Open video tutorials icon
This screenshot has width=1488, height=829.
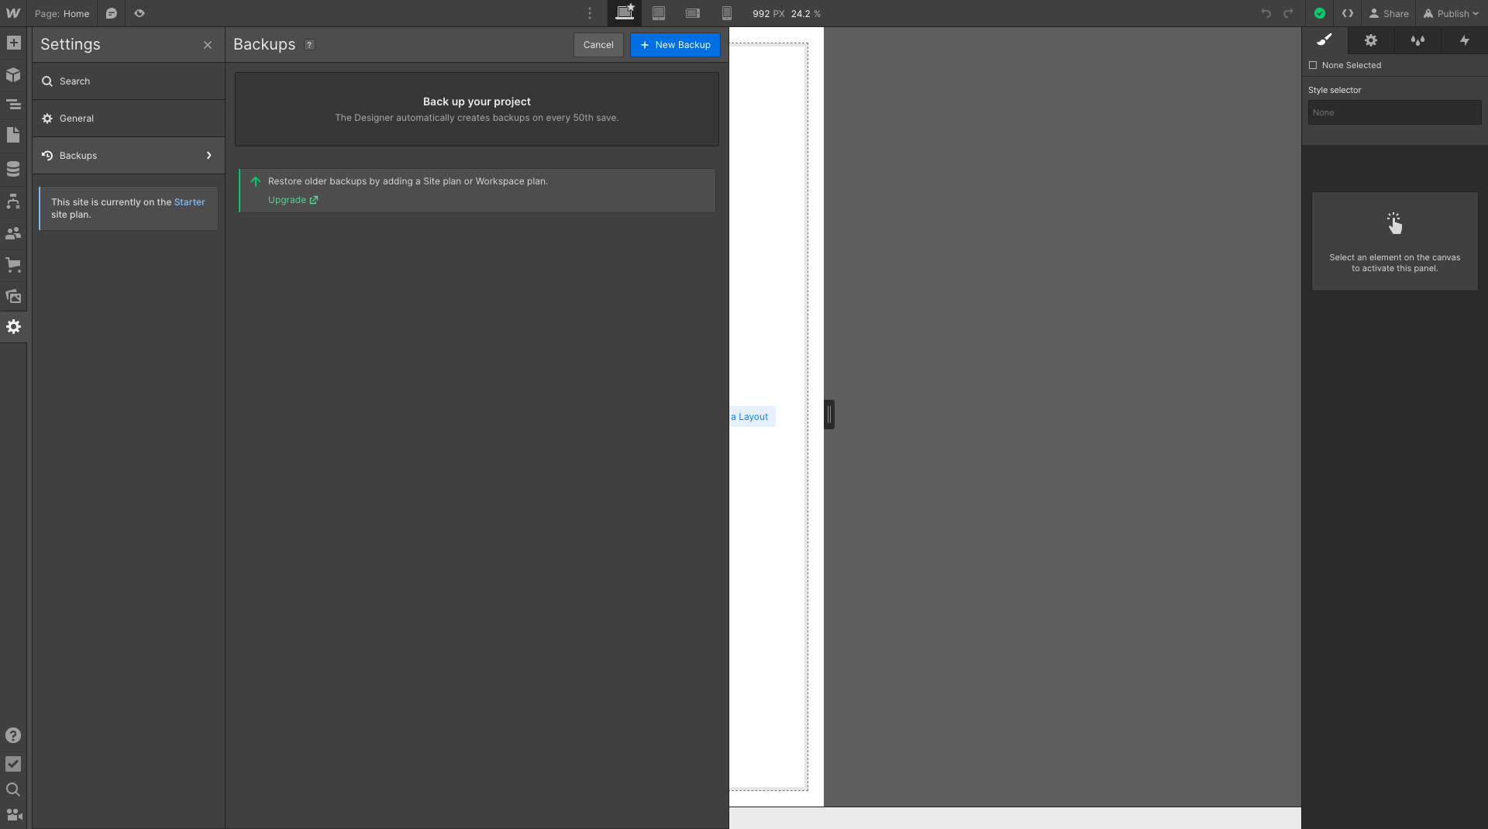coord(13,814)
